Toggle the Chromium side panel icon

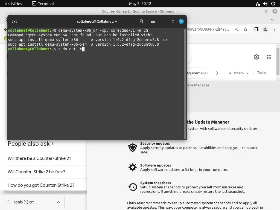pos(256,29)
